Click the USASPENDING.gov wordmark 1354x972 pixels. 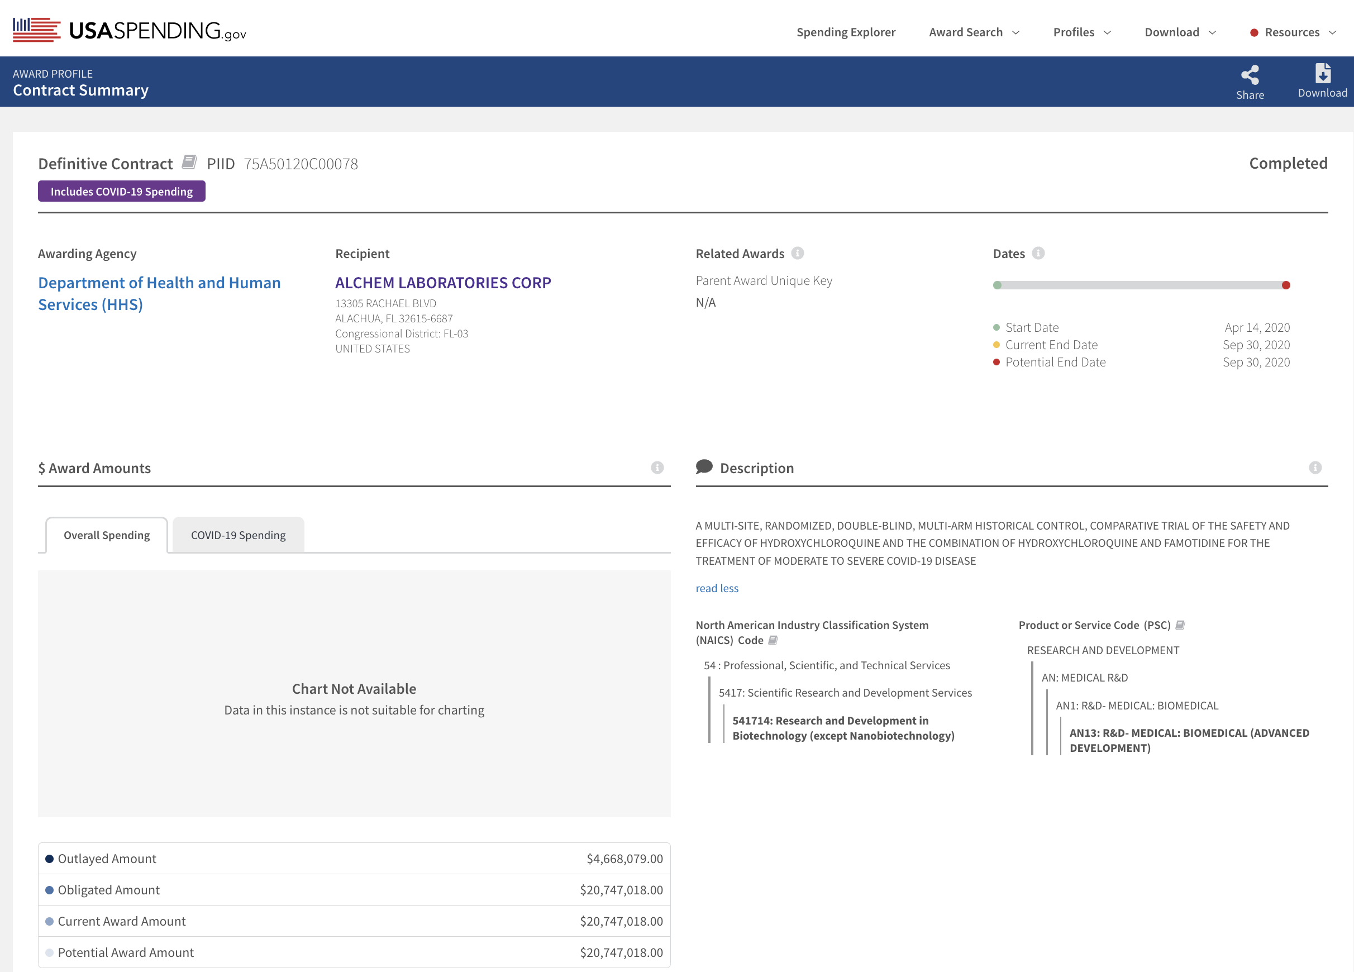(x=158, y=31)
